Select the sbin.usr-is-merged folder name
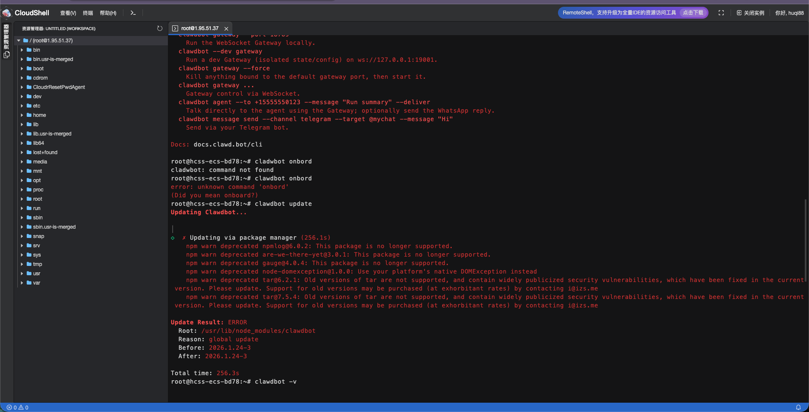 tap(54, 227)
